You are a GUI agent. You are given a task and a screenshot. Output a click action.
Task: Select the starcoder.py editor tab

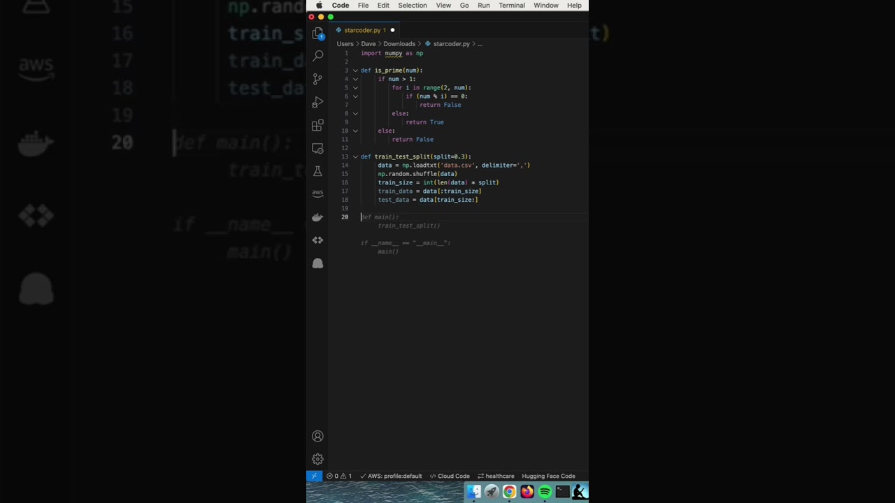361,30
